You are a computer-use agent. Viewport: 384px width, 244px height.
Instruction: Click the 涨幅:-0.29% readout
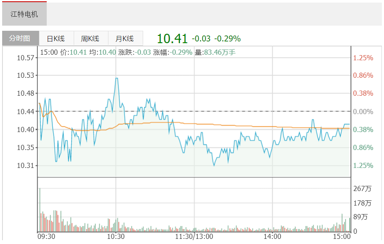(x=173, y=52)
